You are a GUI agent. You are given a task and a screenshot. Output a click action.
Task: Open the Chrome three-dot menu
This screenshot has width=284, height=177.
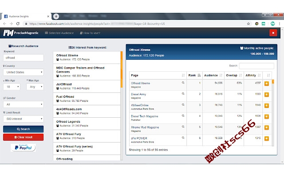[x=280, y=23]
